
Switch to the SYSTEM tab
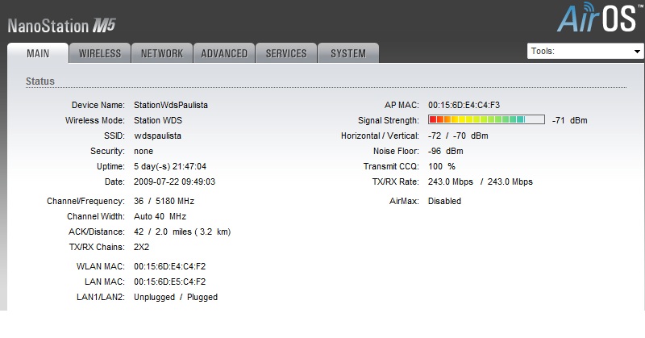click(x=348, y=54)
